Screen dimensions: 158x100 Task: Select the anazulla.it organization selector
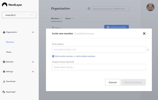[x=19, y=15]
